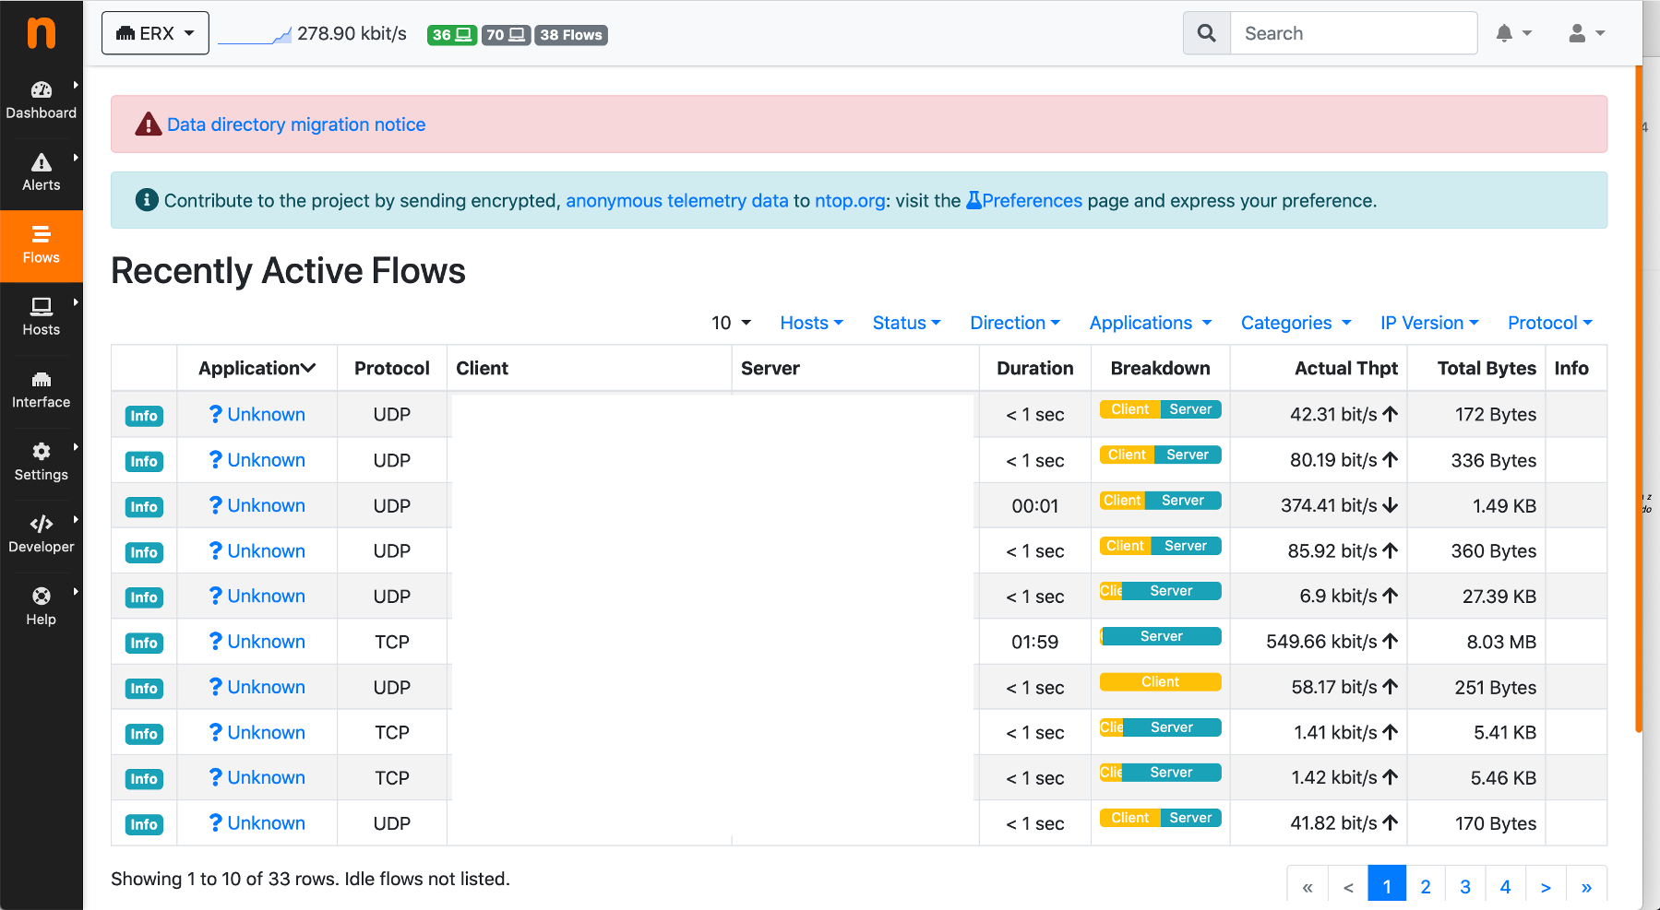1660x910 pixels.
Task: Select Flows in the sidebar
Action: [x=41, y=233]
